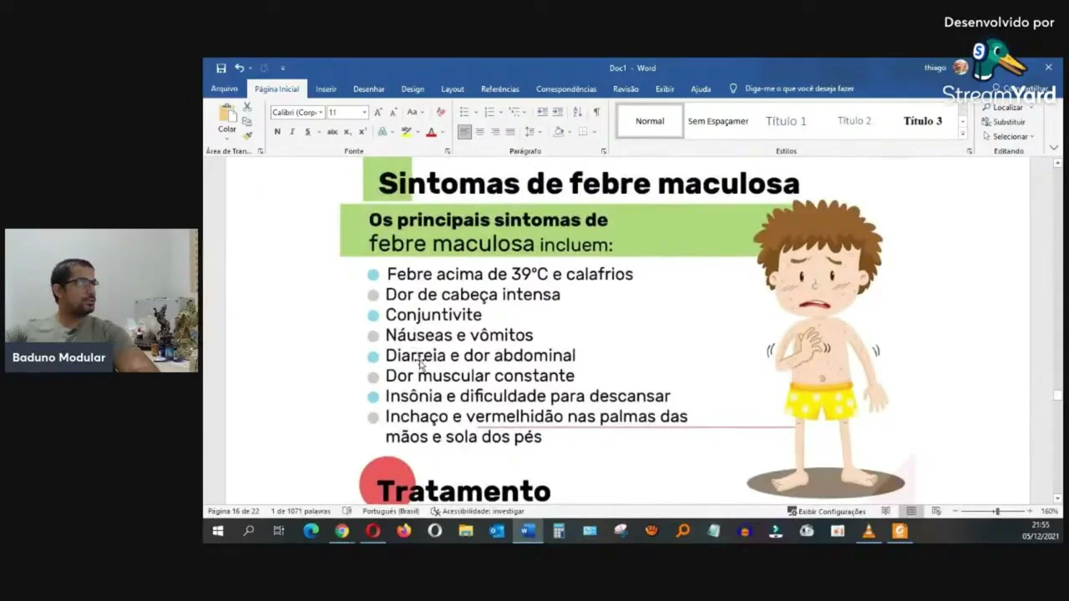Image resolution: width=1069 pixels, height=601 pixels.
Task: Open the Arquivo menu
Action: pyautogui.click(x=225, y=89)
